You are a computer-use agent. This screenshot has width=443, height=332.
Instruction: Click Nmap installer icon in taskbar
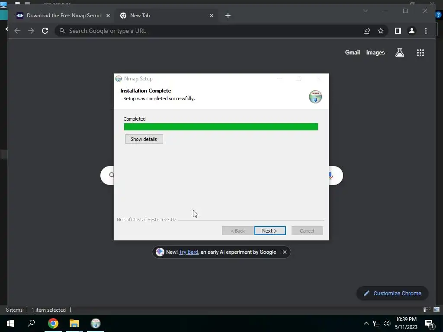click(96, 323)
